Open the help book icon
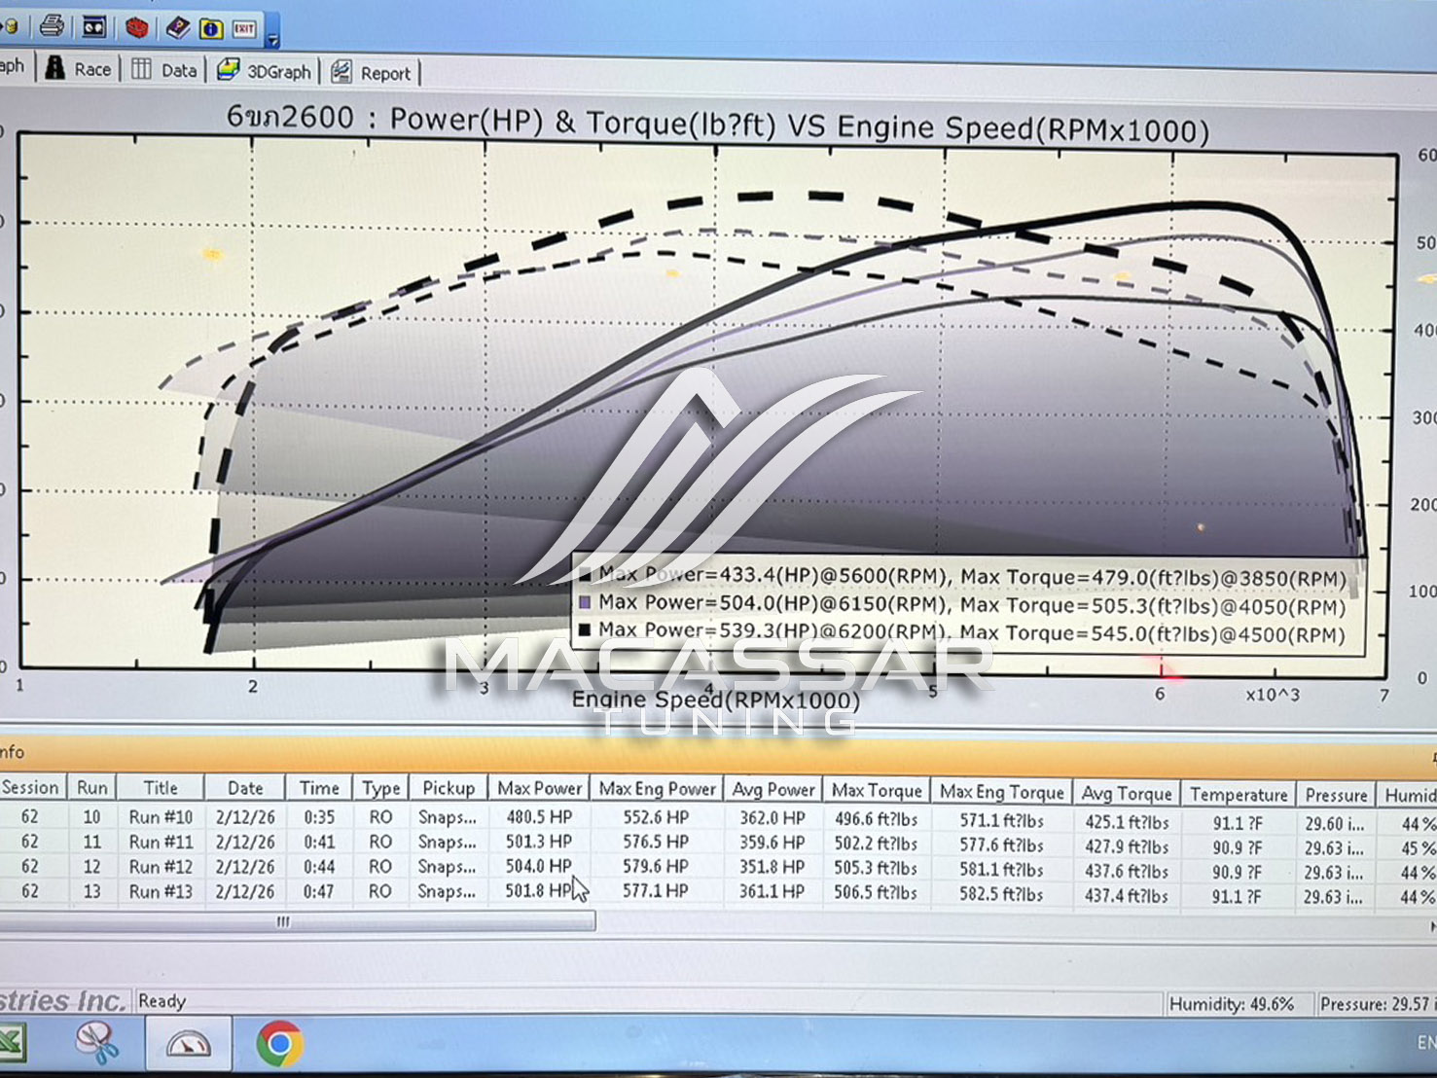 point(177,27)
